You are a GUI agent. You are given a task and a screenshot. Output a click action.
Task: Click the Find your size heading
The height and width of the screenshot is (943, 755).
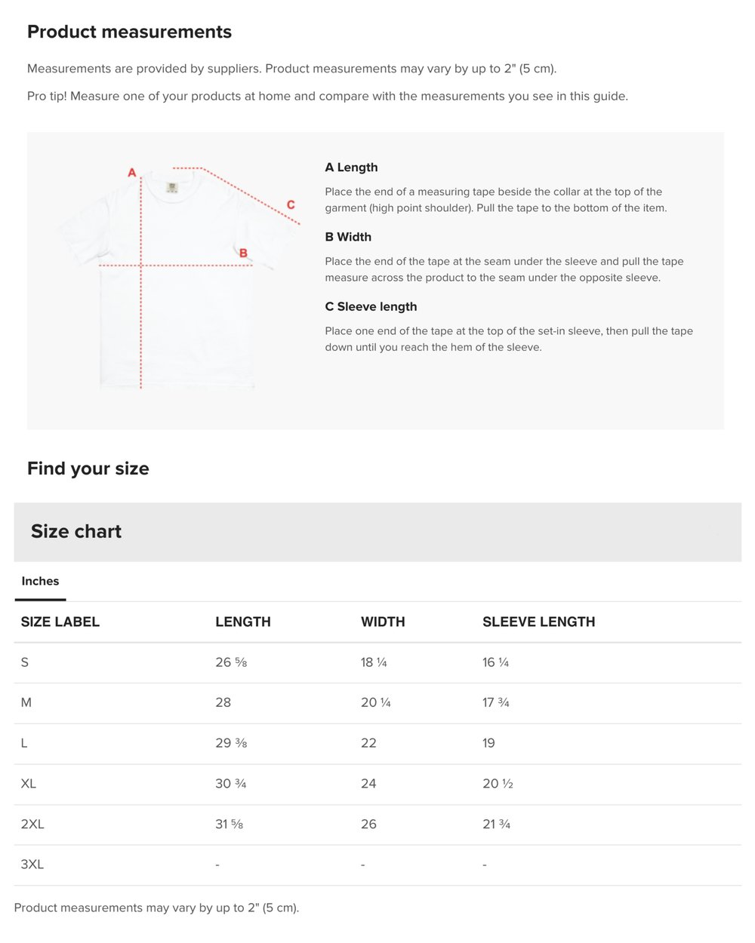coord(88,468)
